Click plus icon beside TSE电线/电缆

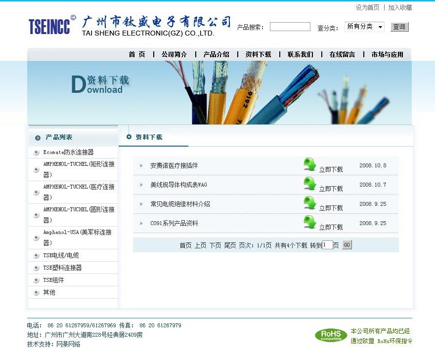pos(36,255)
